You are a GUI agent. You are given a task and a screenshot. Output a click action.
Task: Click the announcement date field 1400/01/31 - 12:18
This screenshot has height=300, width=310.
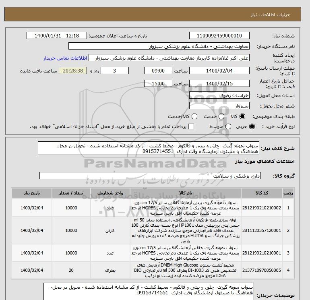57,35
